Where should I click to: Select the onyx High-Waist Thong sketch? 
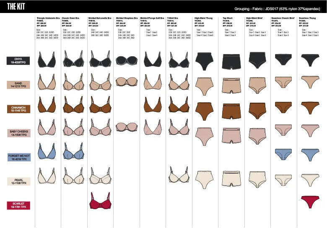pos(205,61)
